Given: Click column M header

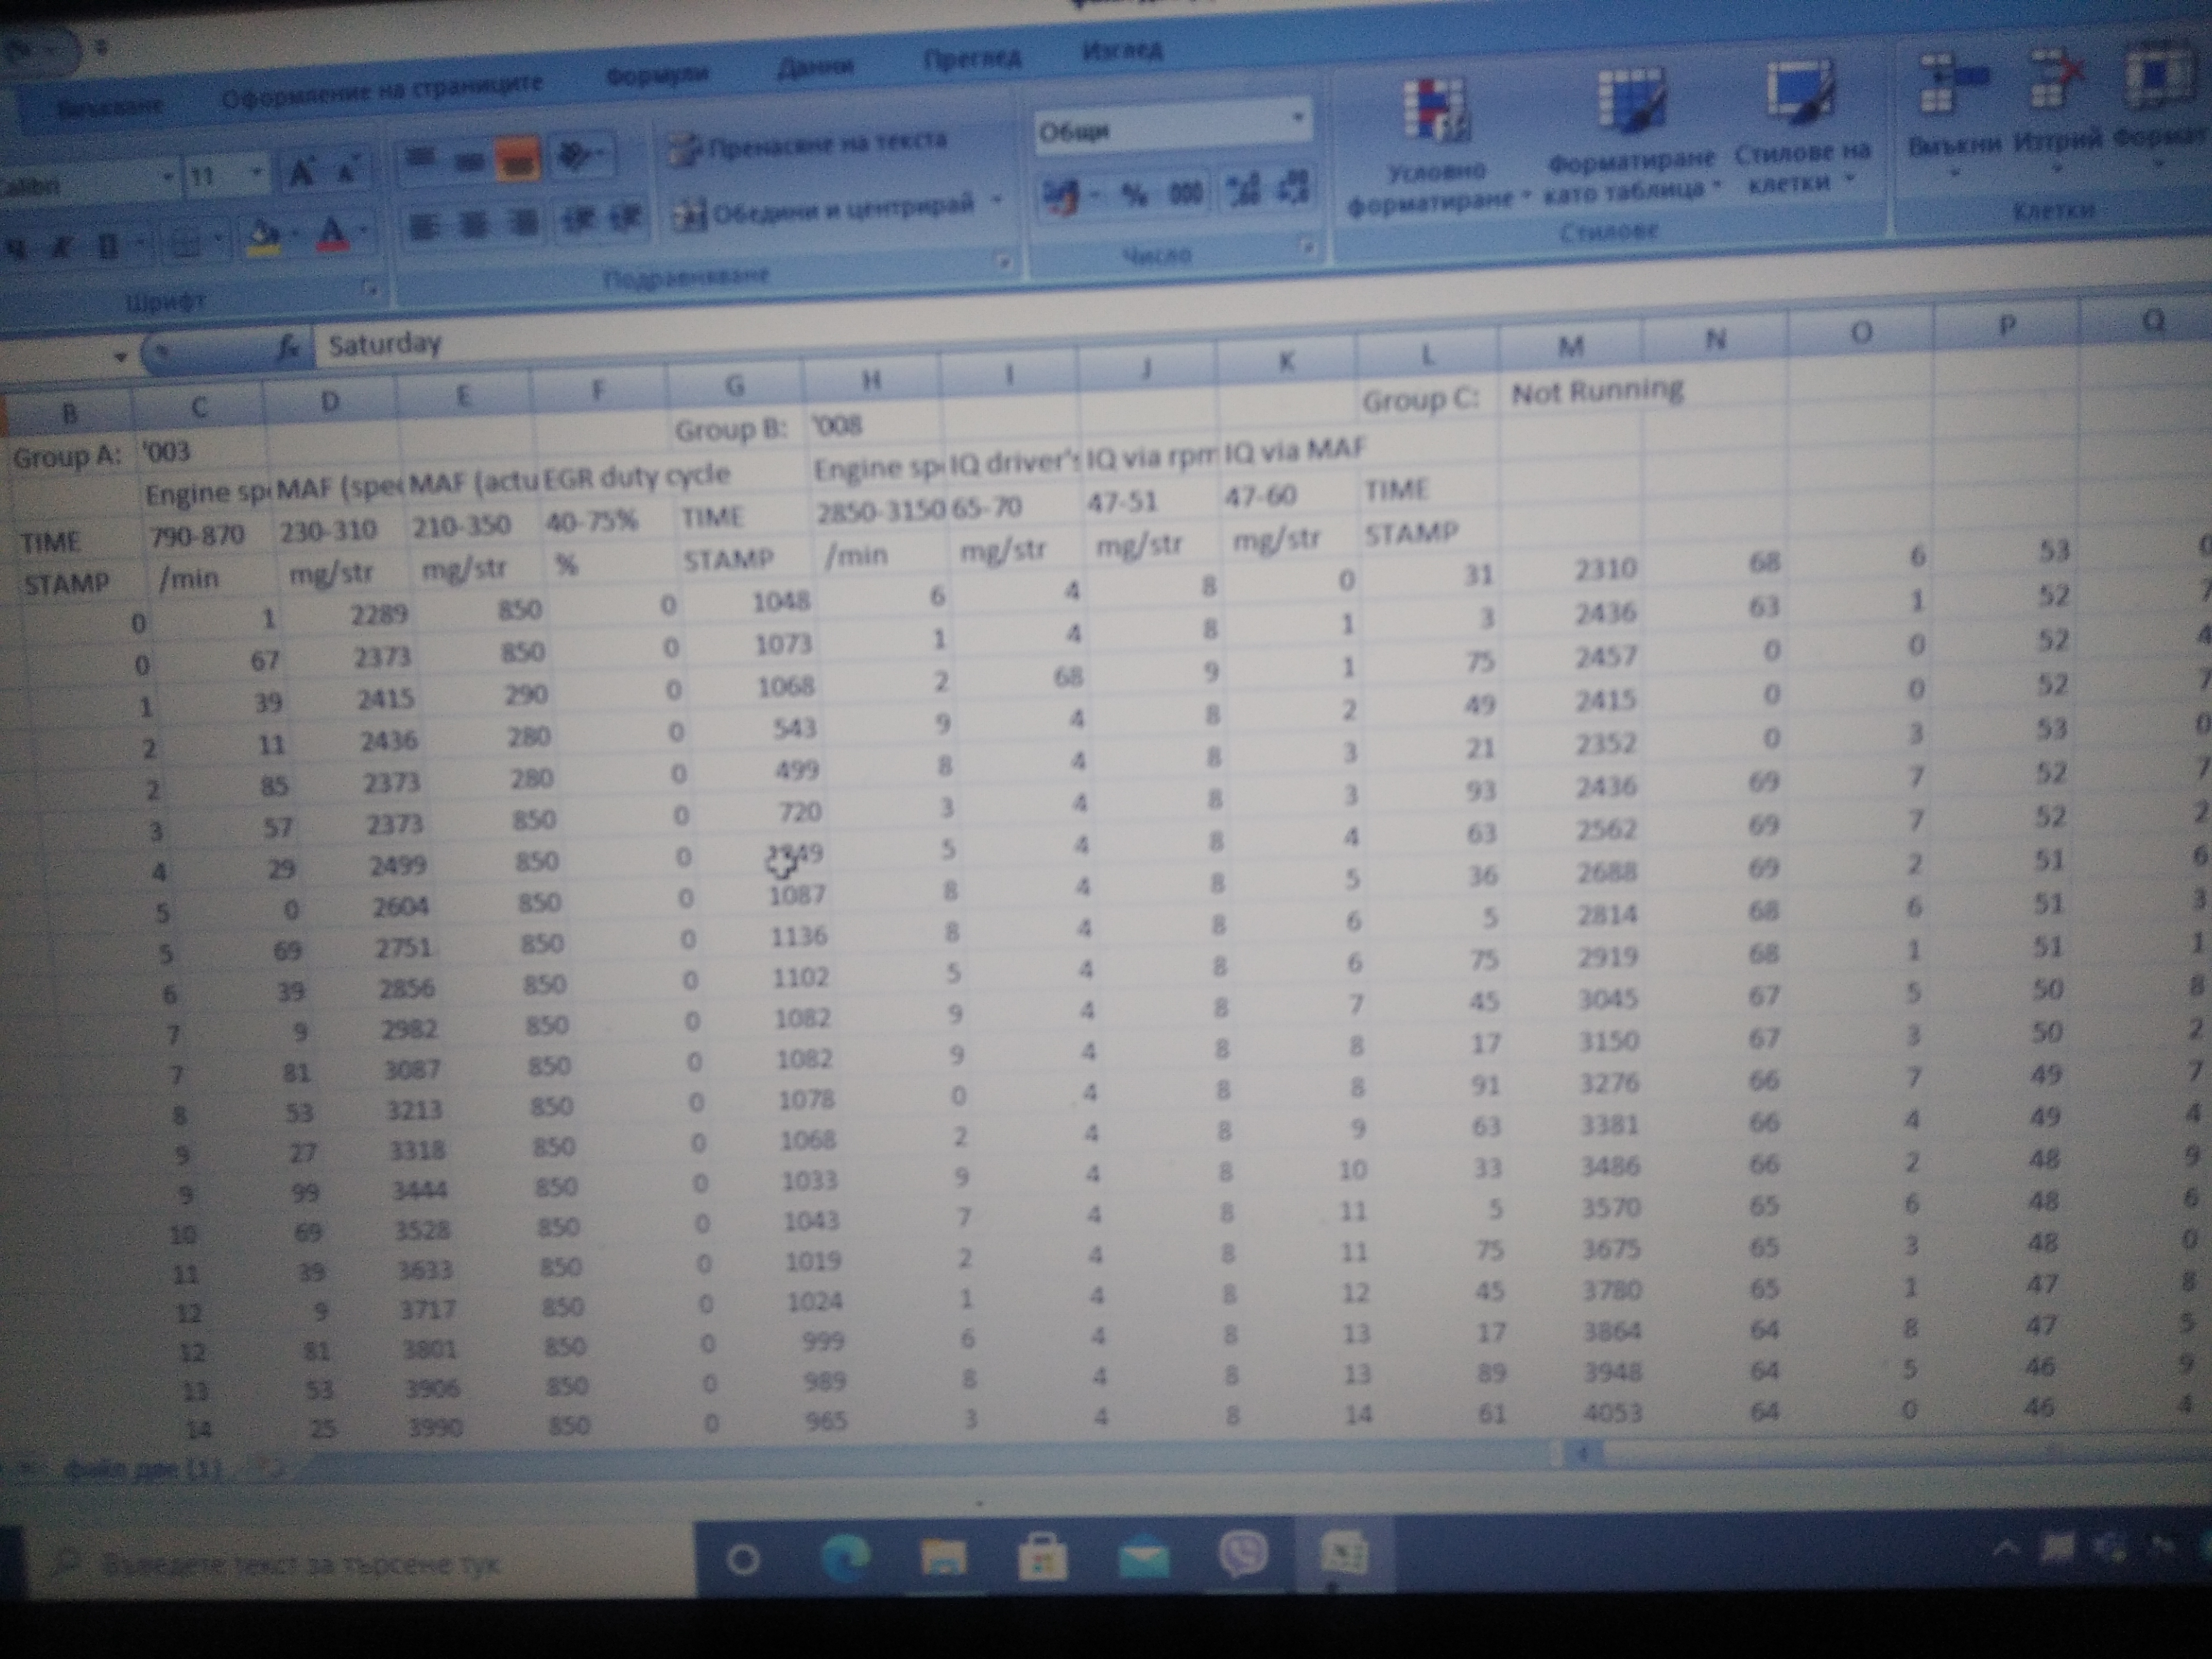Looking at the screenshot, I should pyautogui.click(x=1570, y=346).
